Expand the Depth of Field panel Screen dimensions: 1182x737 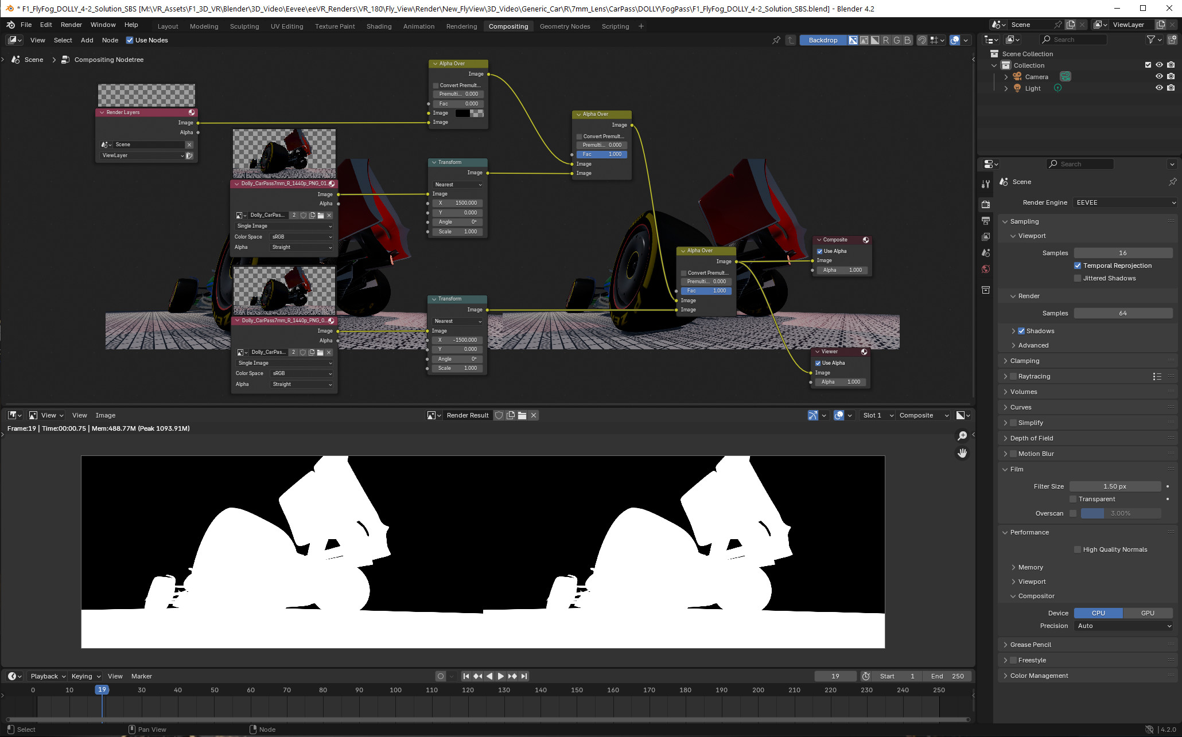click(x=1031, y=438)
